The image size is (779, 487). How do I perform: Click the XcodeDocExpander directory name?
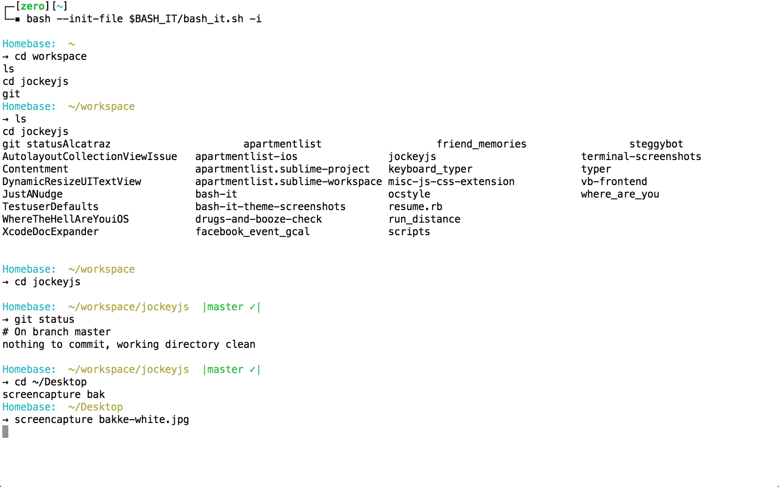pyautogui.click(x=51, y=232)
